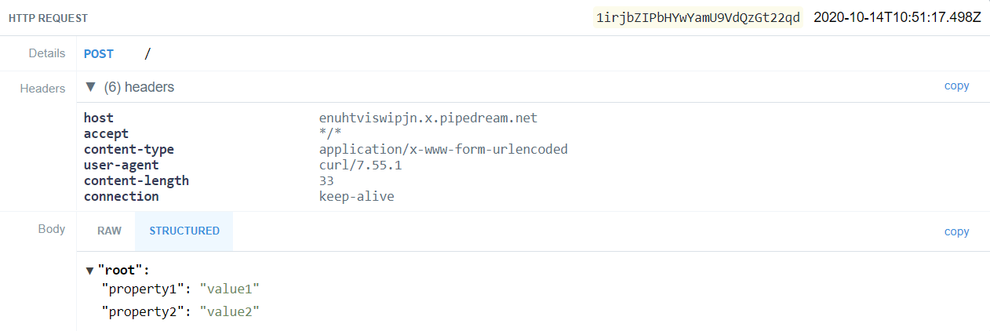
Task: Switch to the RAW body tab
Action: tap(109, 231)
